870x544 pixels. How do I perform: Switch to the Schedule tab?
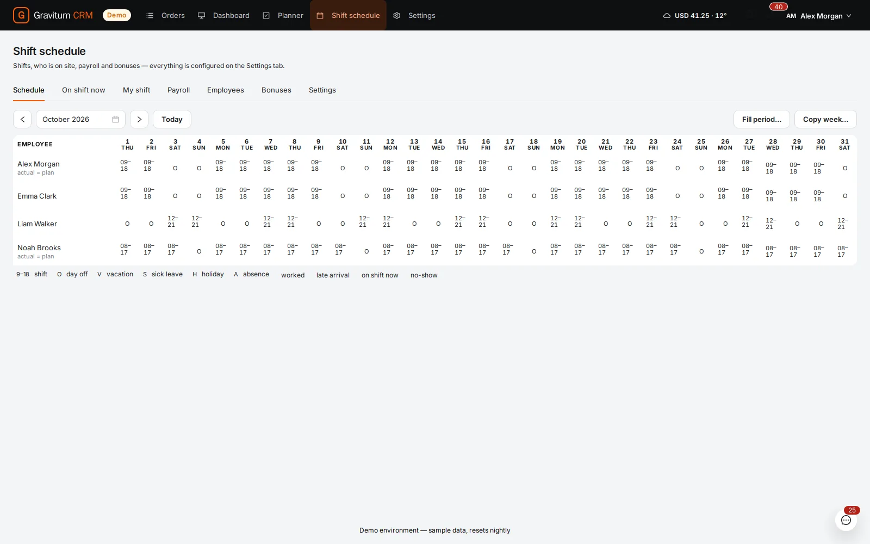click(29, 90)
